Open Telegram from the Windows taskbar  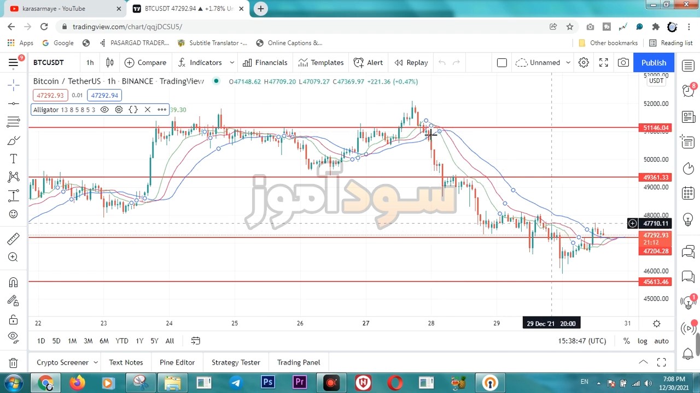tap(236, 383)
